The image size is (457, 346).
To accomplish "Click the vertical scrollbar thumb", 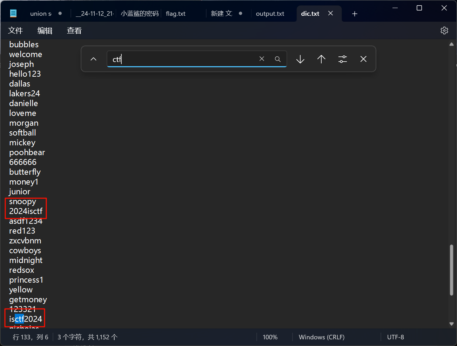I will point(451,270).
